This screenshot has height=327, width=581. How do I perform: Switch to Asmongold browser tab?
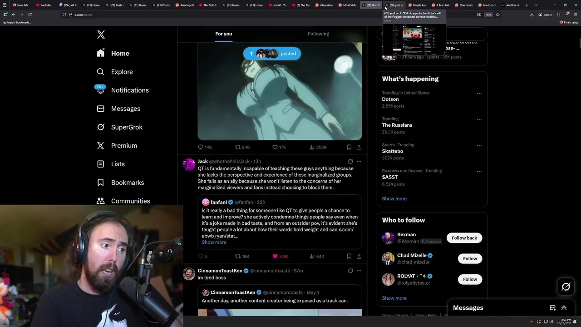(184, 5)
